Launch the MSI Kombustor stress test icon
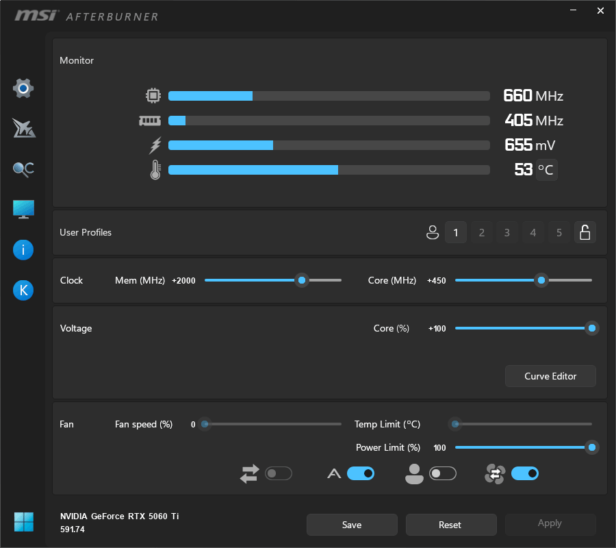This screenshot has height=548, width=616. click(x=23, y=128)
